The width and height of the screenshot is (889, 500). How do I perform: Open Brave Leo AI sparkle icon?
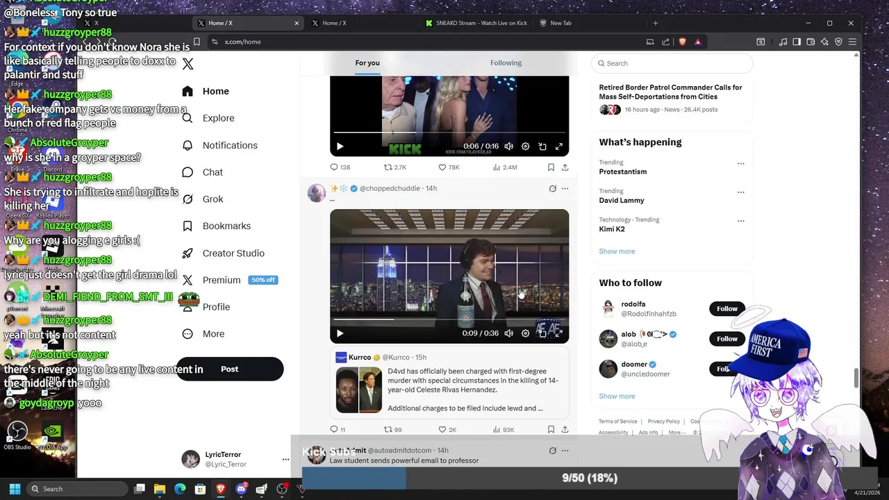point(824,42)
